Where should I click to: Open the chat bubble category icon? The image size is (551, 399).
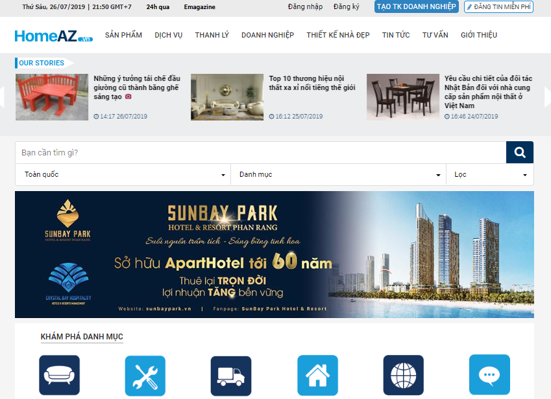click(489, 374)
